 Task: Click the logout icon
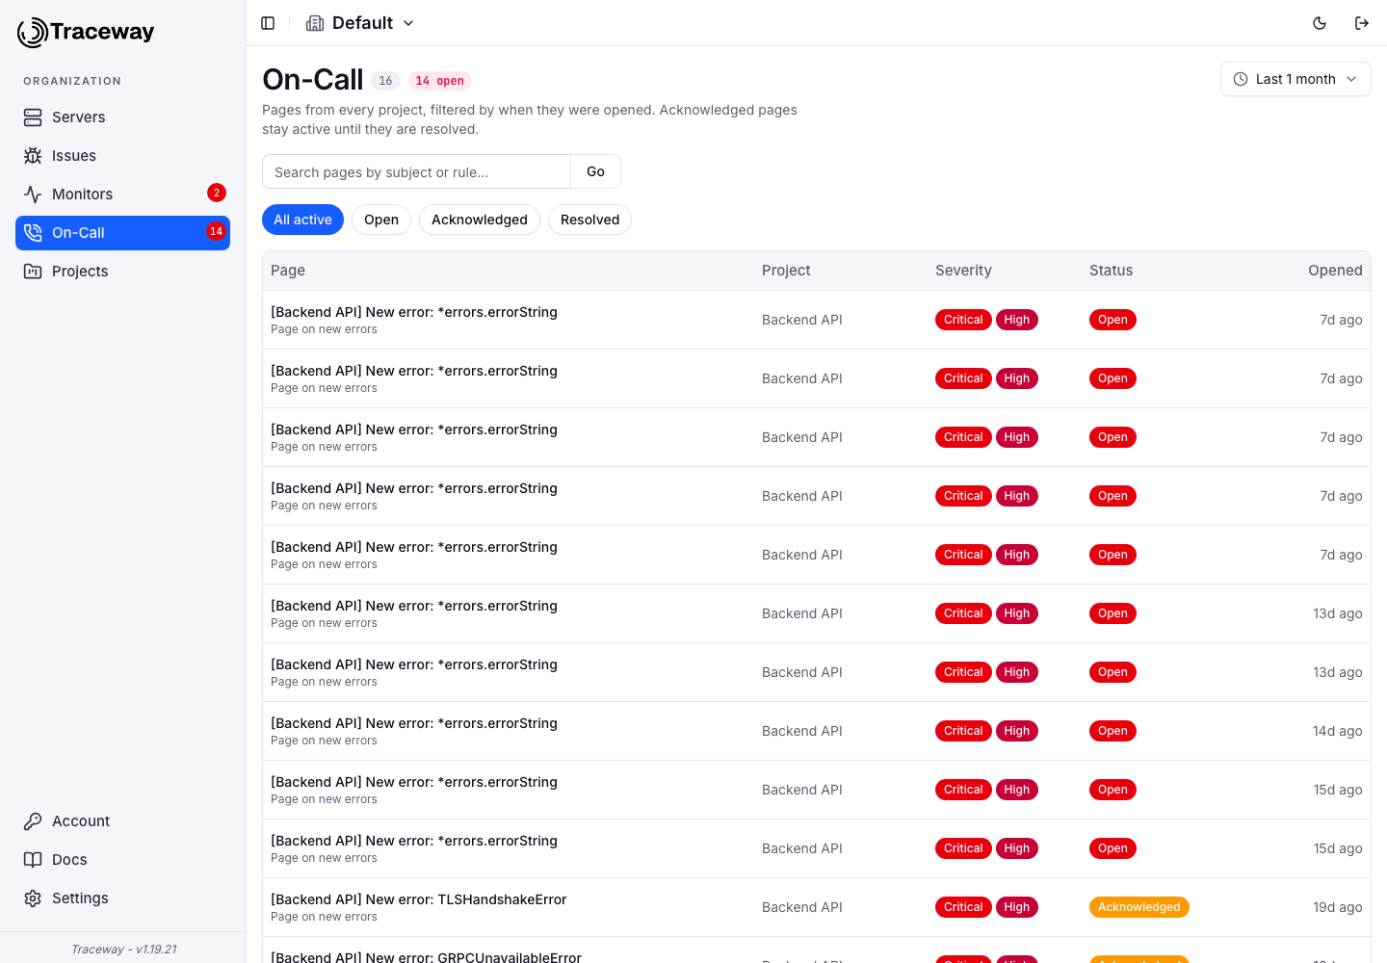click(1362, 23)
